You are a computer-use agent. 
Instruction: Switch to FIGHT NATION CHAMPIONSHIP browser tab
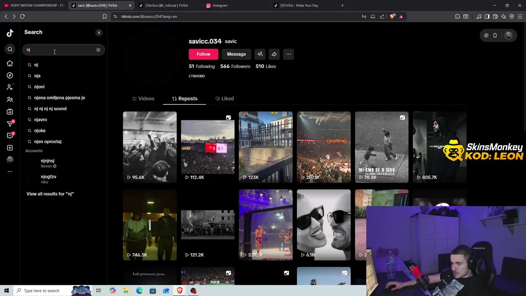click(34, 5)
